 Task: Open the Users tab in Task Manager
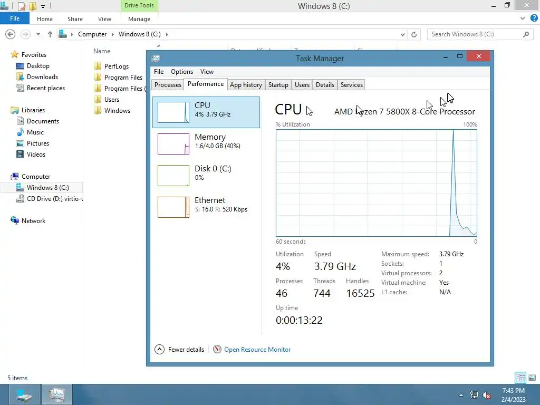(x=302, y=85)
